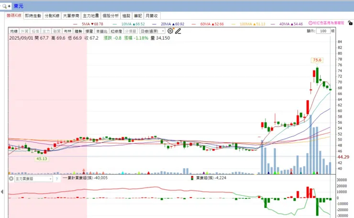Toggle the 撐壓 overlay button
This screenshot has width=354, height=218.
coord(89,31)
